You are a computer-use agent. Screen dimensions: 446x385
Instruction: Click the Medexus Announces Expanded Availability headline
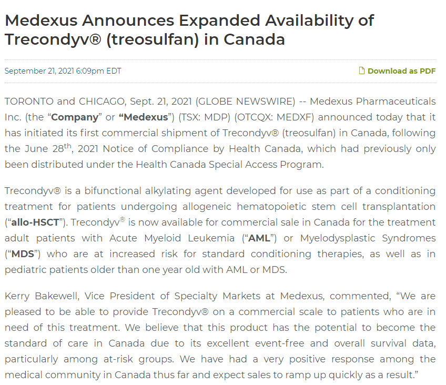coord(189,29)
